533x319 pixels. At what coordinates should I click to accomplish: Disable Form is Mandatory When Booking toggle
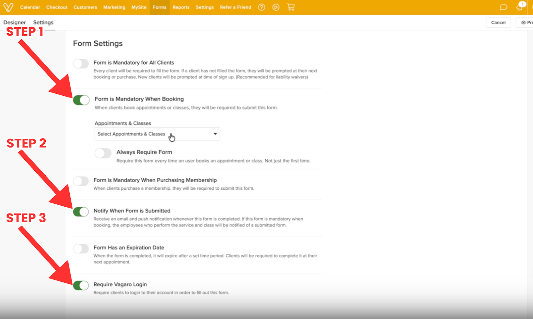coord(81,100)
